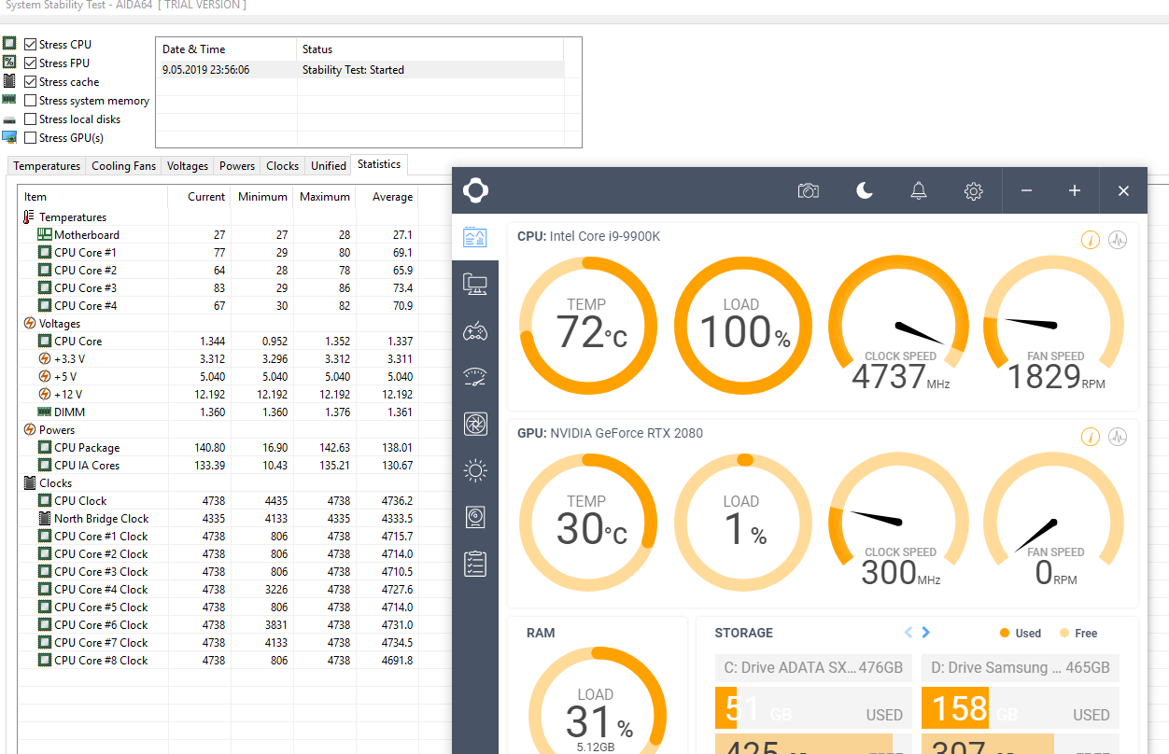
Task: Enable Stress system memory checkbox
Action: pos(31,101)
